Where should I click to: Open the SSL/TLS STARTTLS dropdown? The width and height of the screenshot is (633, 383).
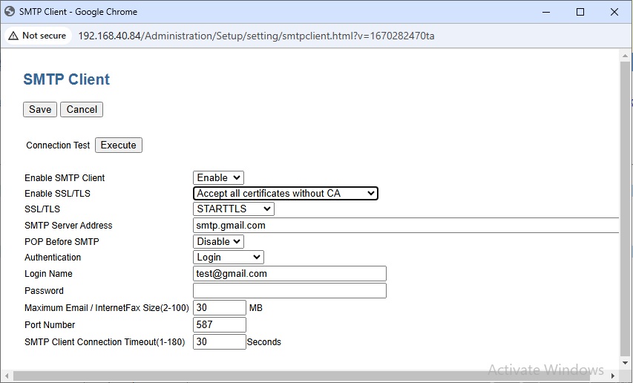[x=234, y=209]
